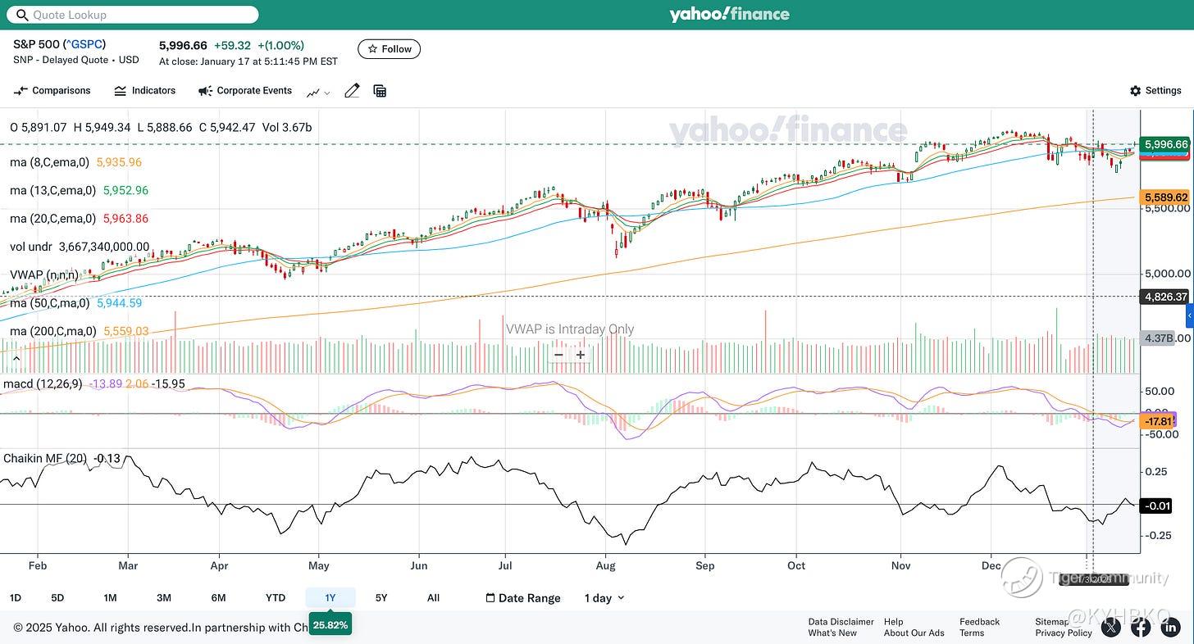Image resolution: width=1194 pixels, height=644 pixels.
Task: Click the +59.32 price change in header
Action: [232, 46]
